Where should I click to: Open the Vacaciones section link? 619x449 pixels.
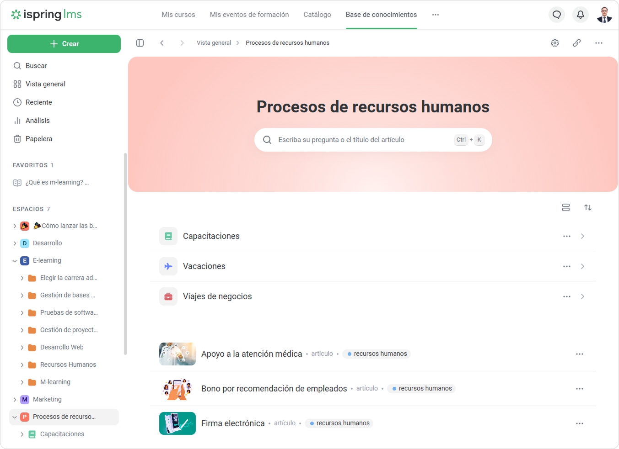(204, 266)
